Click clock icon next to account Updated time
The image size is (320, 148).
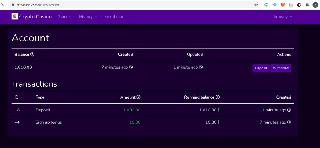tap(201, 67)
